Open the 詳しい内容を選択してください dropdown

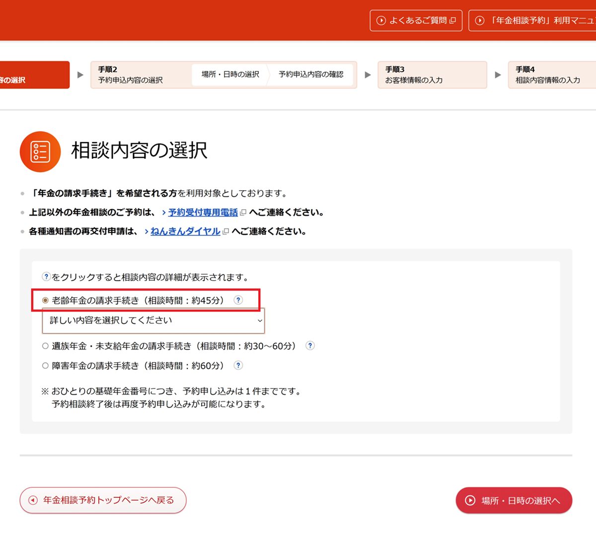click(x=153, y=321)
